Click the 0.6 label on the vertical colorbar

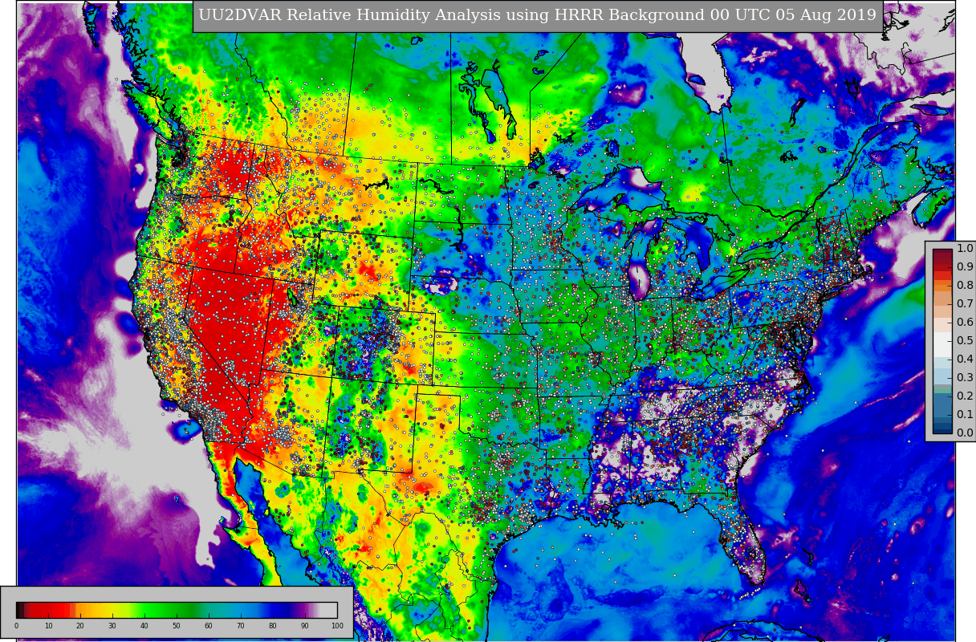965,322
